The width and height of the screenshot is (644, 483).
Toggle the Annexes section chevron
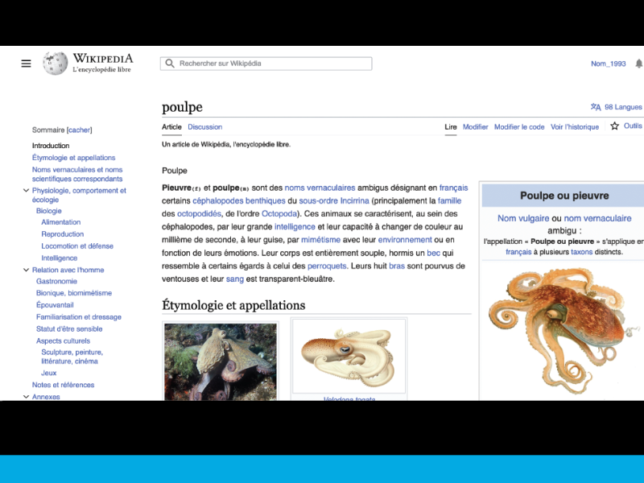26,397
